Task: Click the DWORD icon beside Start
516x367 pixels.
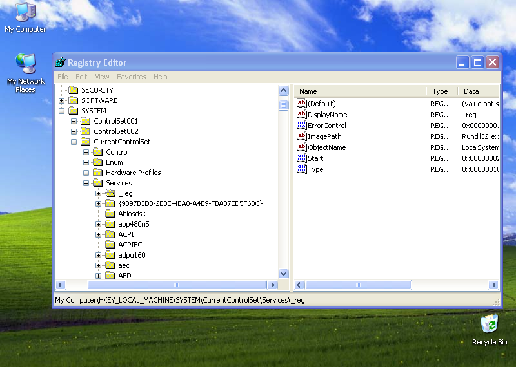Action: pos(301,158)
